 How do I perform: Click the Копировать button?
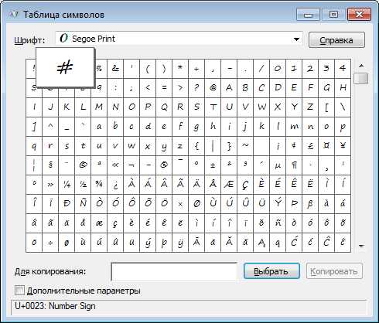[334, 271]
